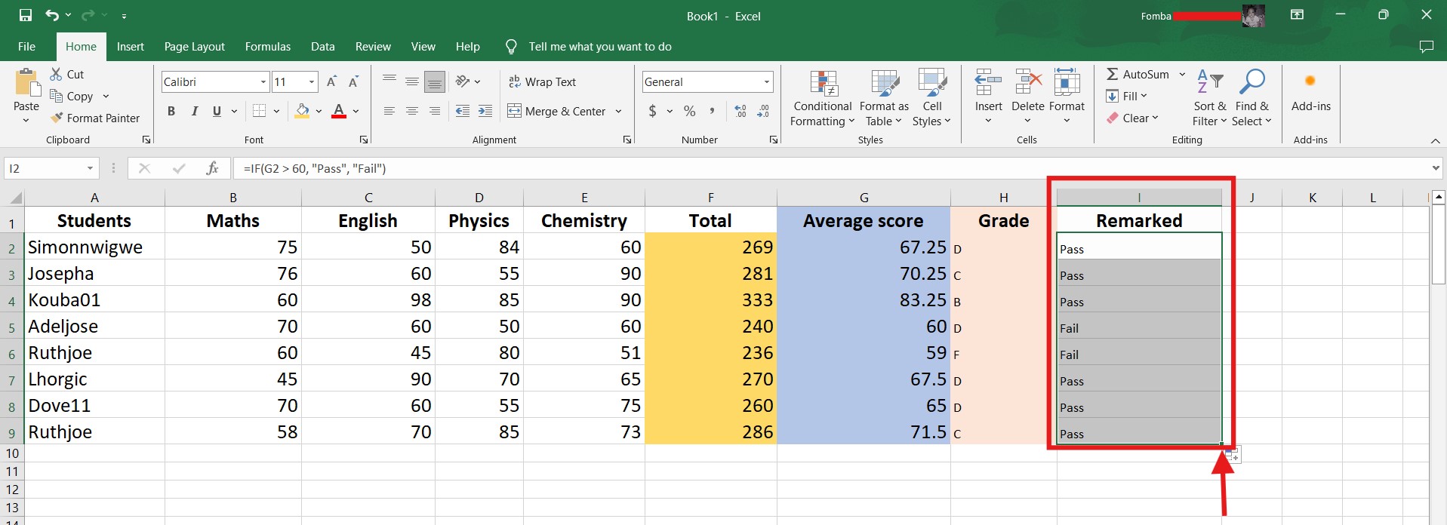The height and width of the screenshot is (525, 1447).
Task: Click the Increase Indent icon
Action: coord(485,111)
